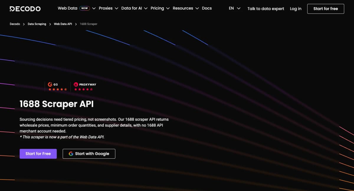Click the italic Web Data API note

62,137
